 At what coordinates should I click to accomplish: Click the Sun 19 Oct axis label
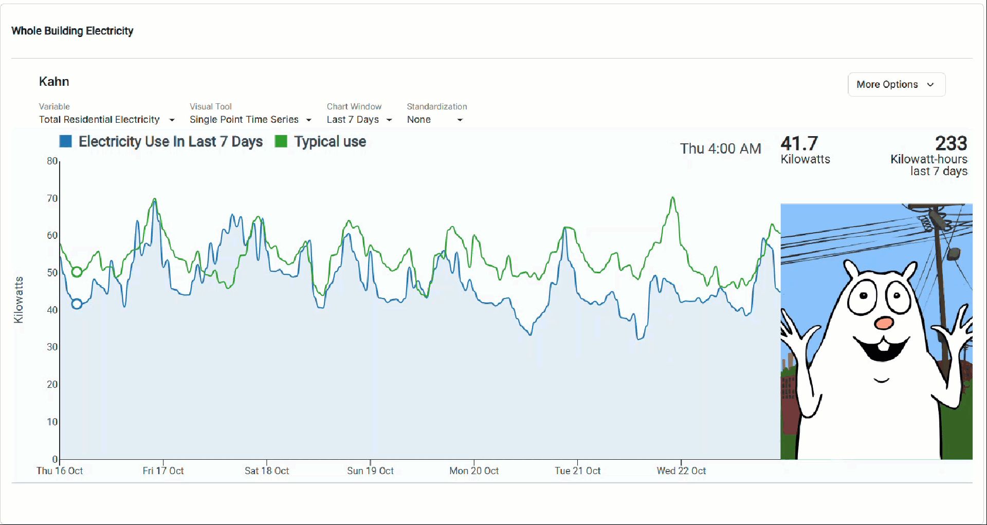(370, 471)
